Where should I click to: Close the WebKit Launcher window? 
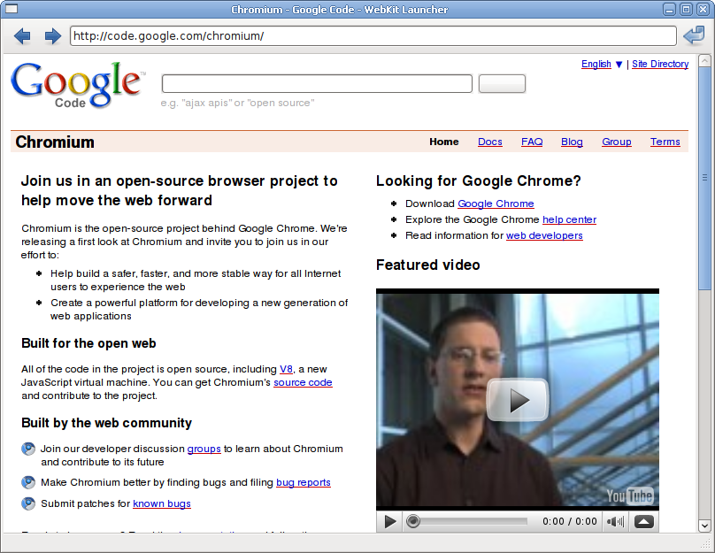pyautogui.click(x=703, y=9)
